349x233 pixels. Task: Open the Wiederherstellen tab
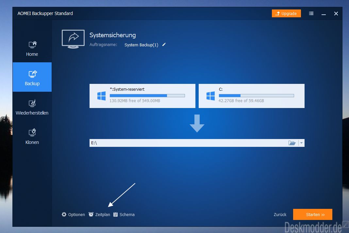tap(32, 107)
